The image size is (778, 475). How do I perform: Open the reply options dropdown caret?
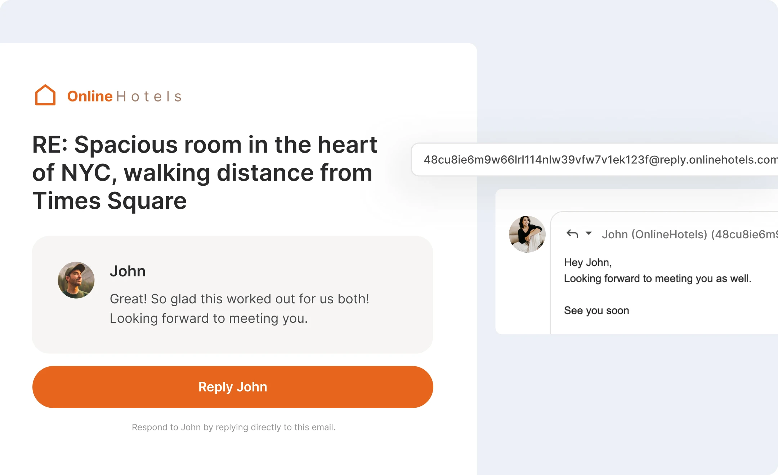[589, 233]
